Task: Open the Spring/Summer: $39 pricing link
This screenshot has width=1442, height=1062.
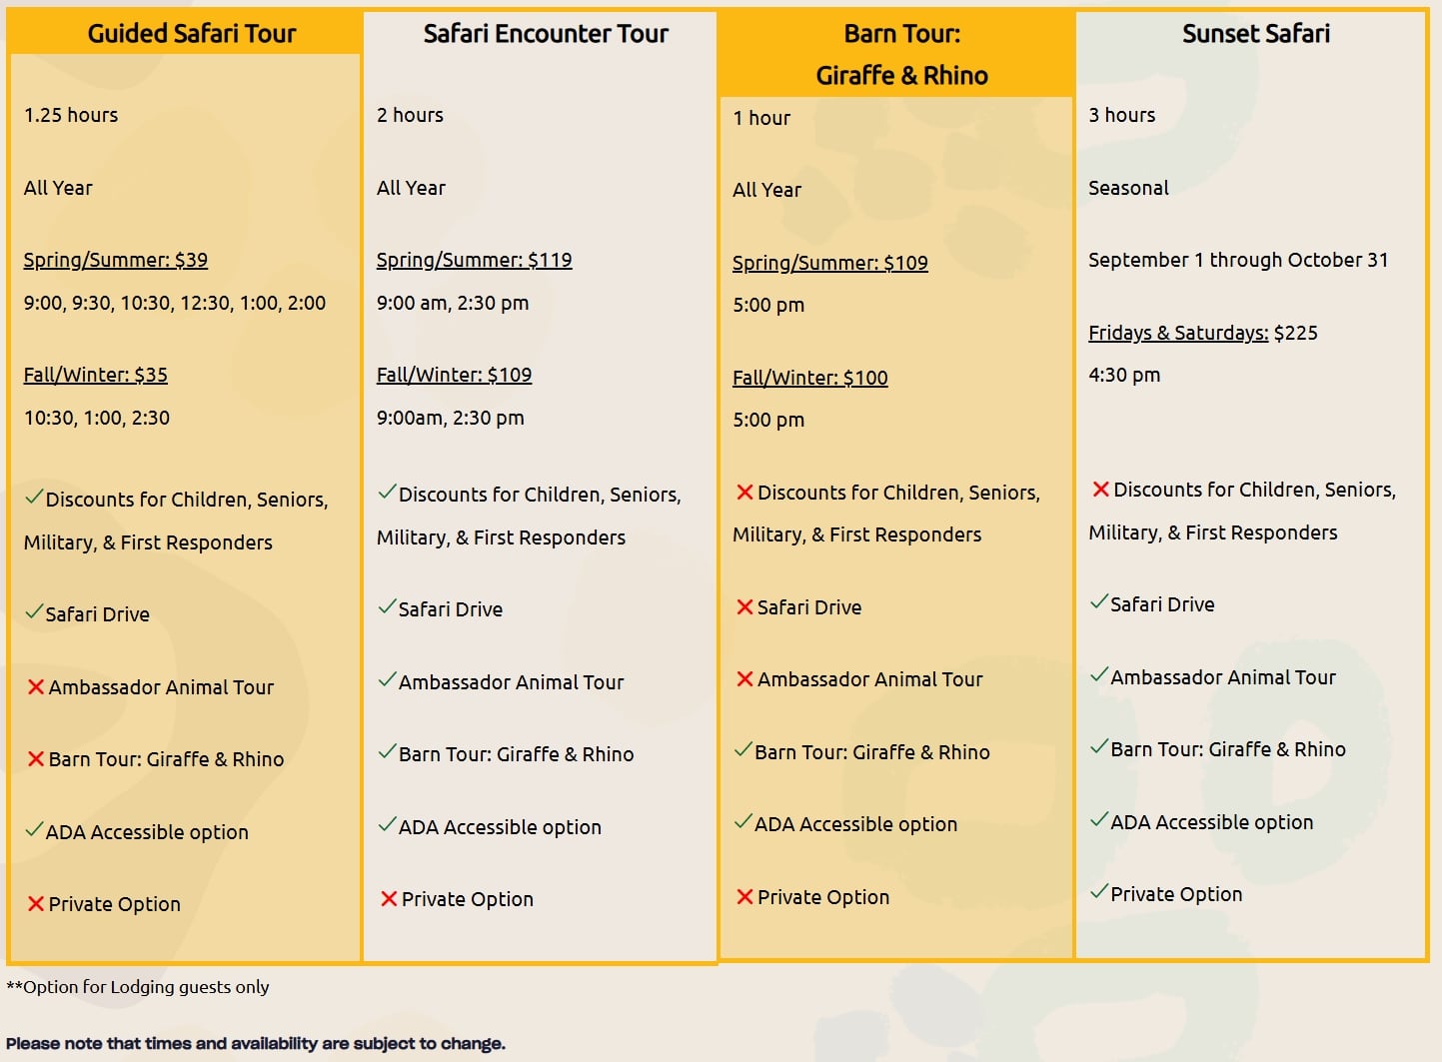Action: (x=116, y=259)
